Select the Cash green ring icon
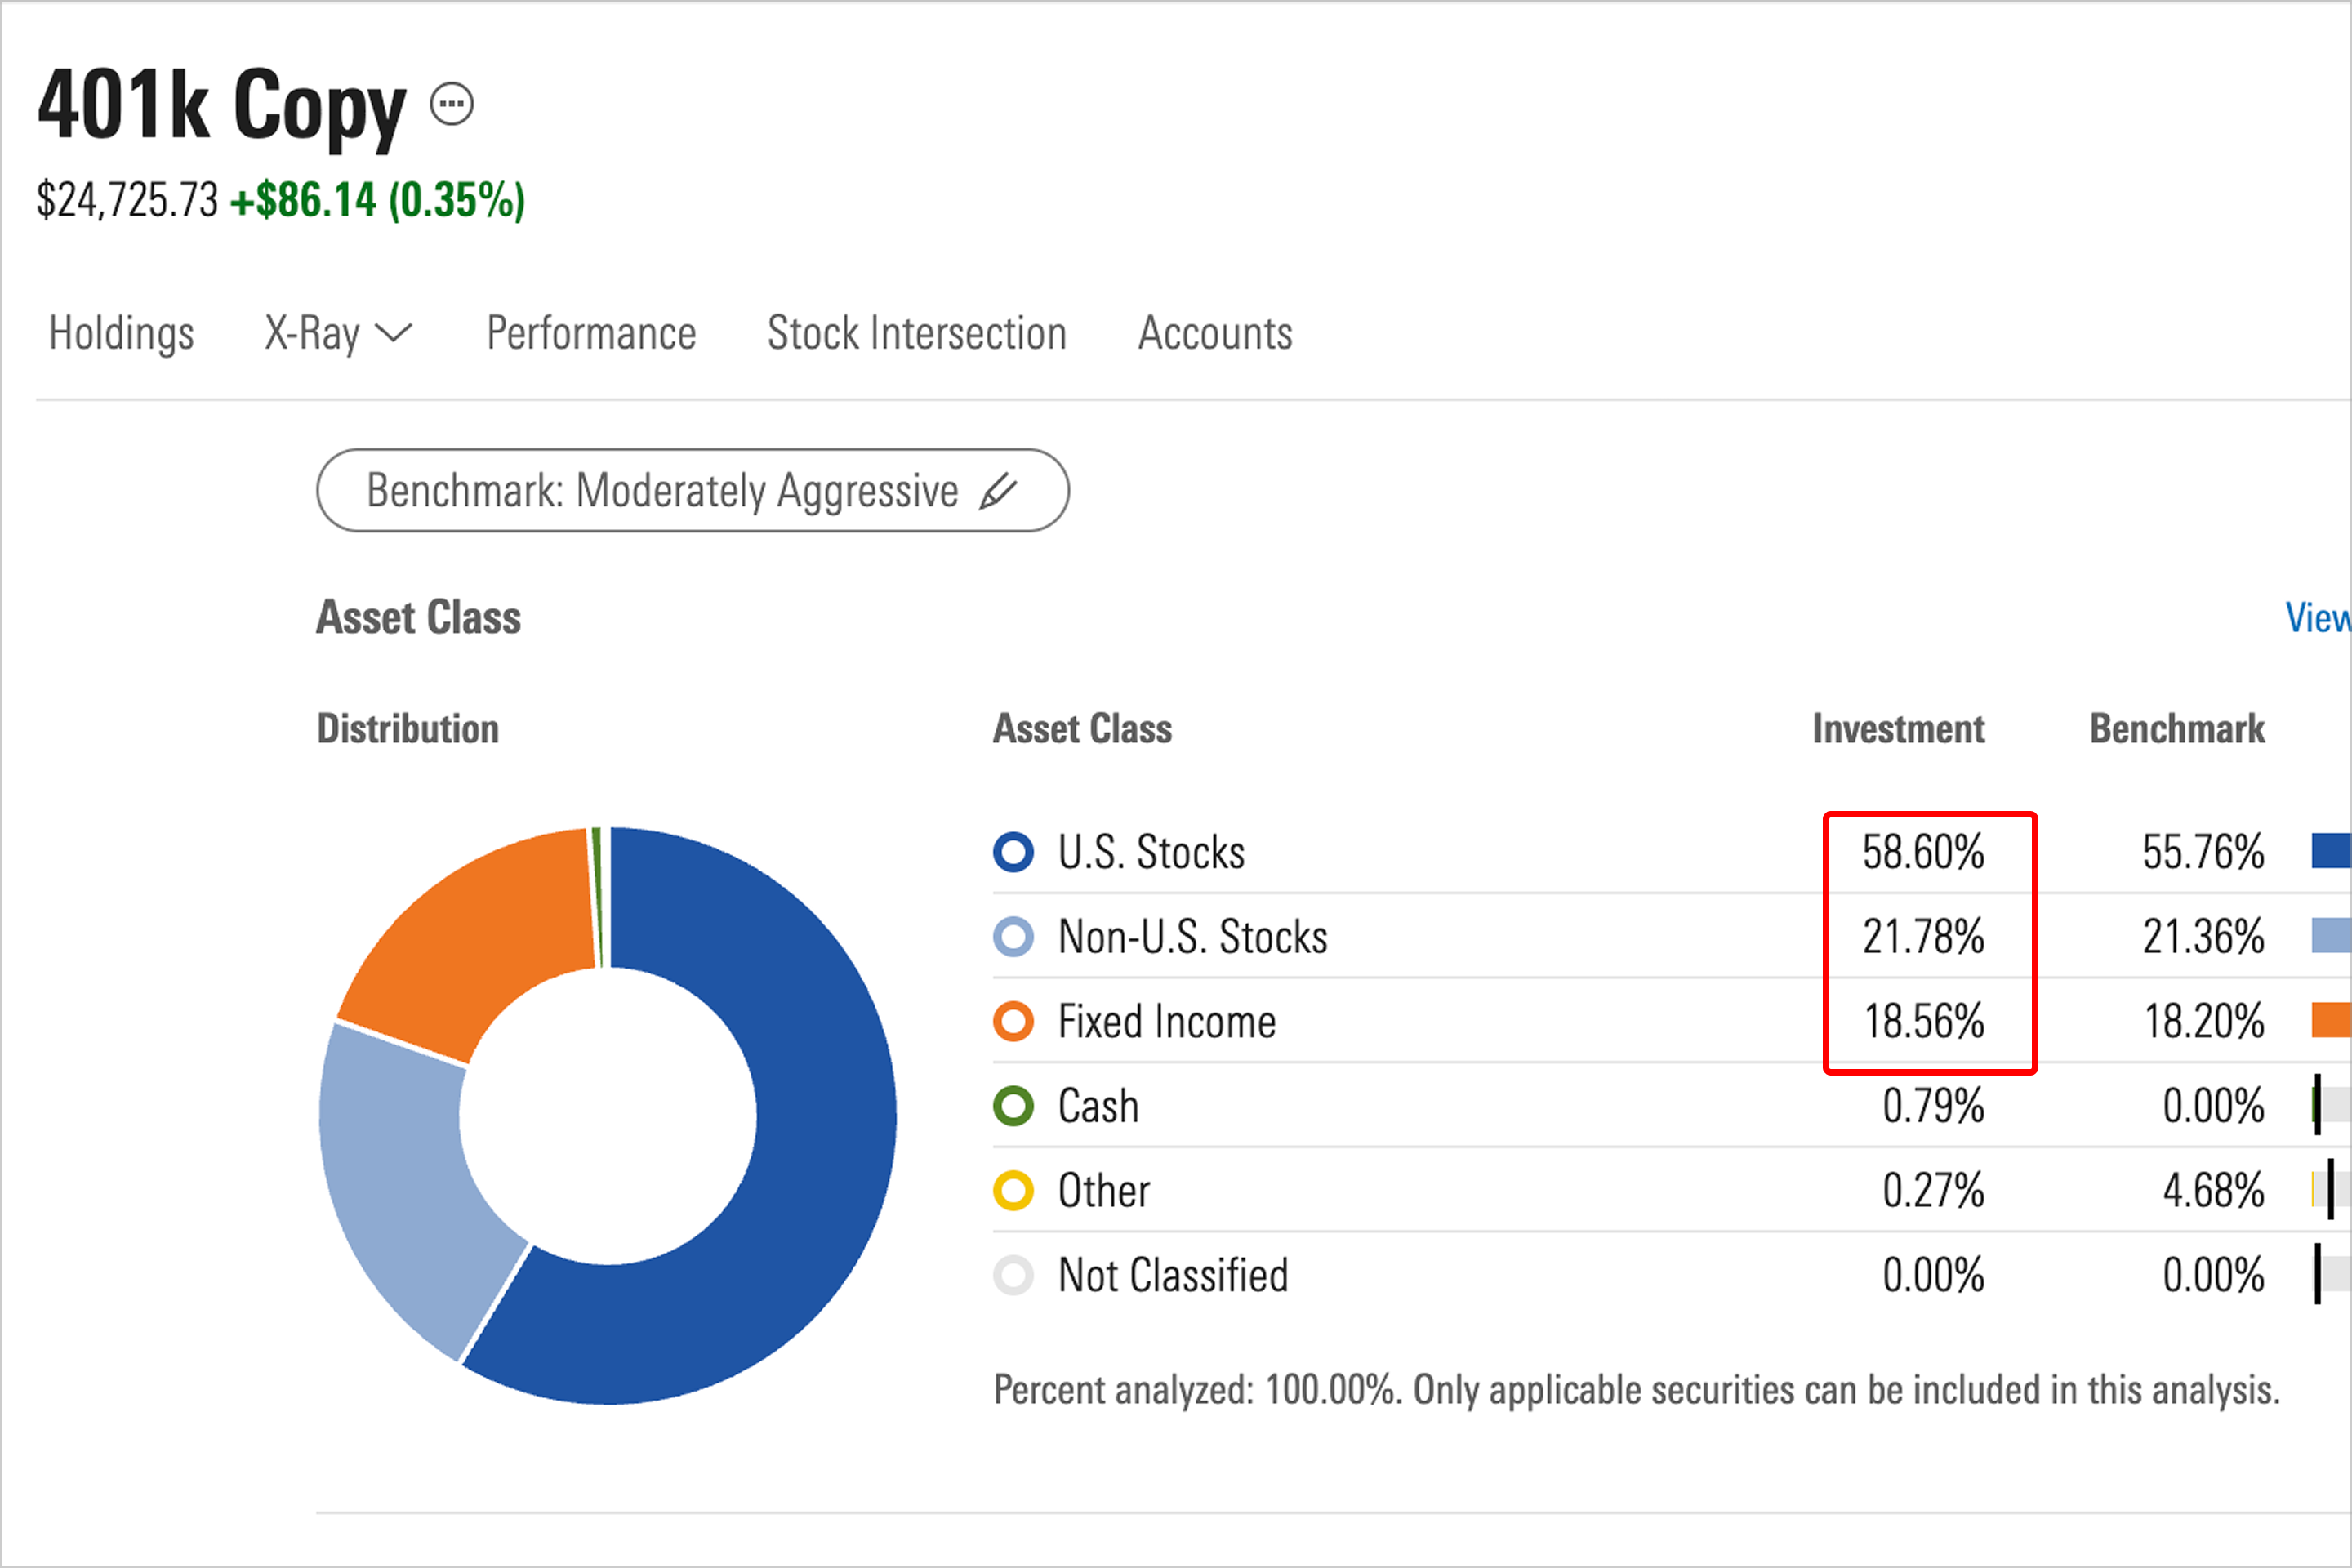 point(1013,1106)
